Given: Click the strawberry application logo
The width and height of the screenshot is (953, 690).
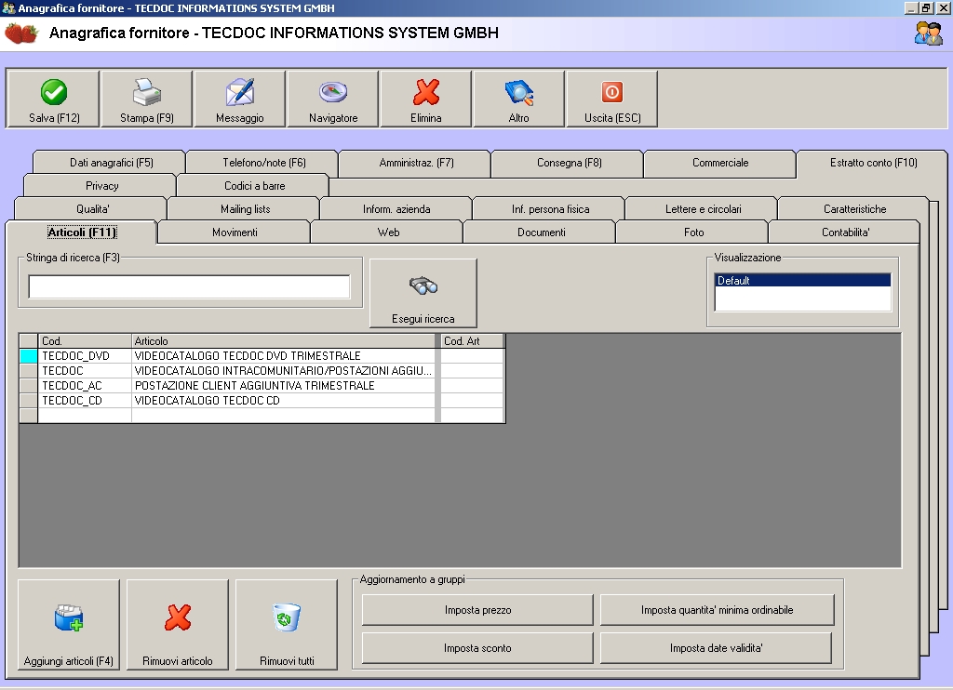Looking at the screenshot, I should tap(21, 33).
